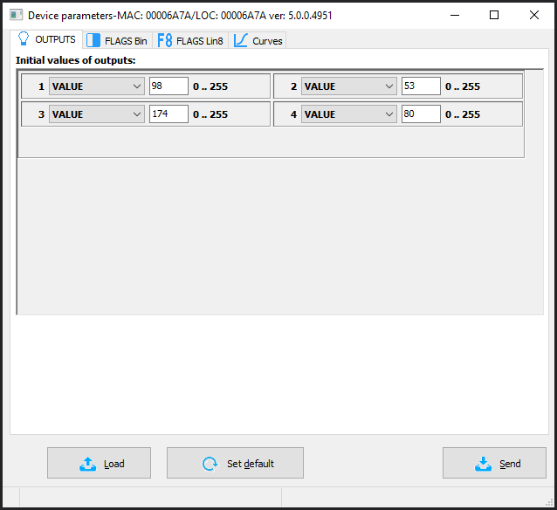The width and height of the screenshot is (557, 510).
Task: Switch to the OUTPUTS tab
Action: pos(46,39)
